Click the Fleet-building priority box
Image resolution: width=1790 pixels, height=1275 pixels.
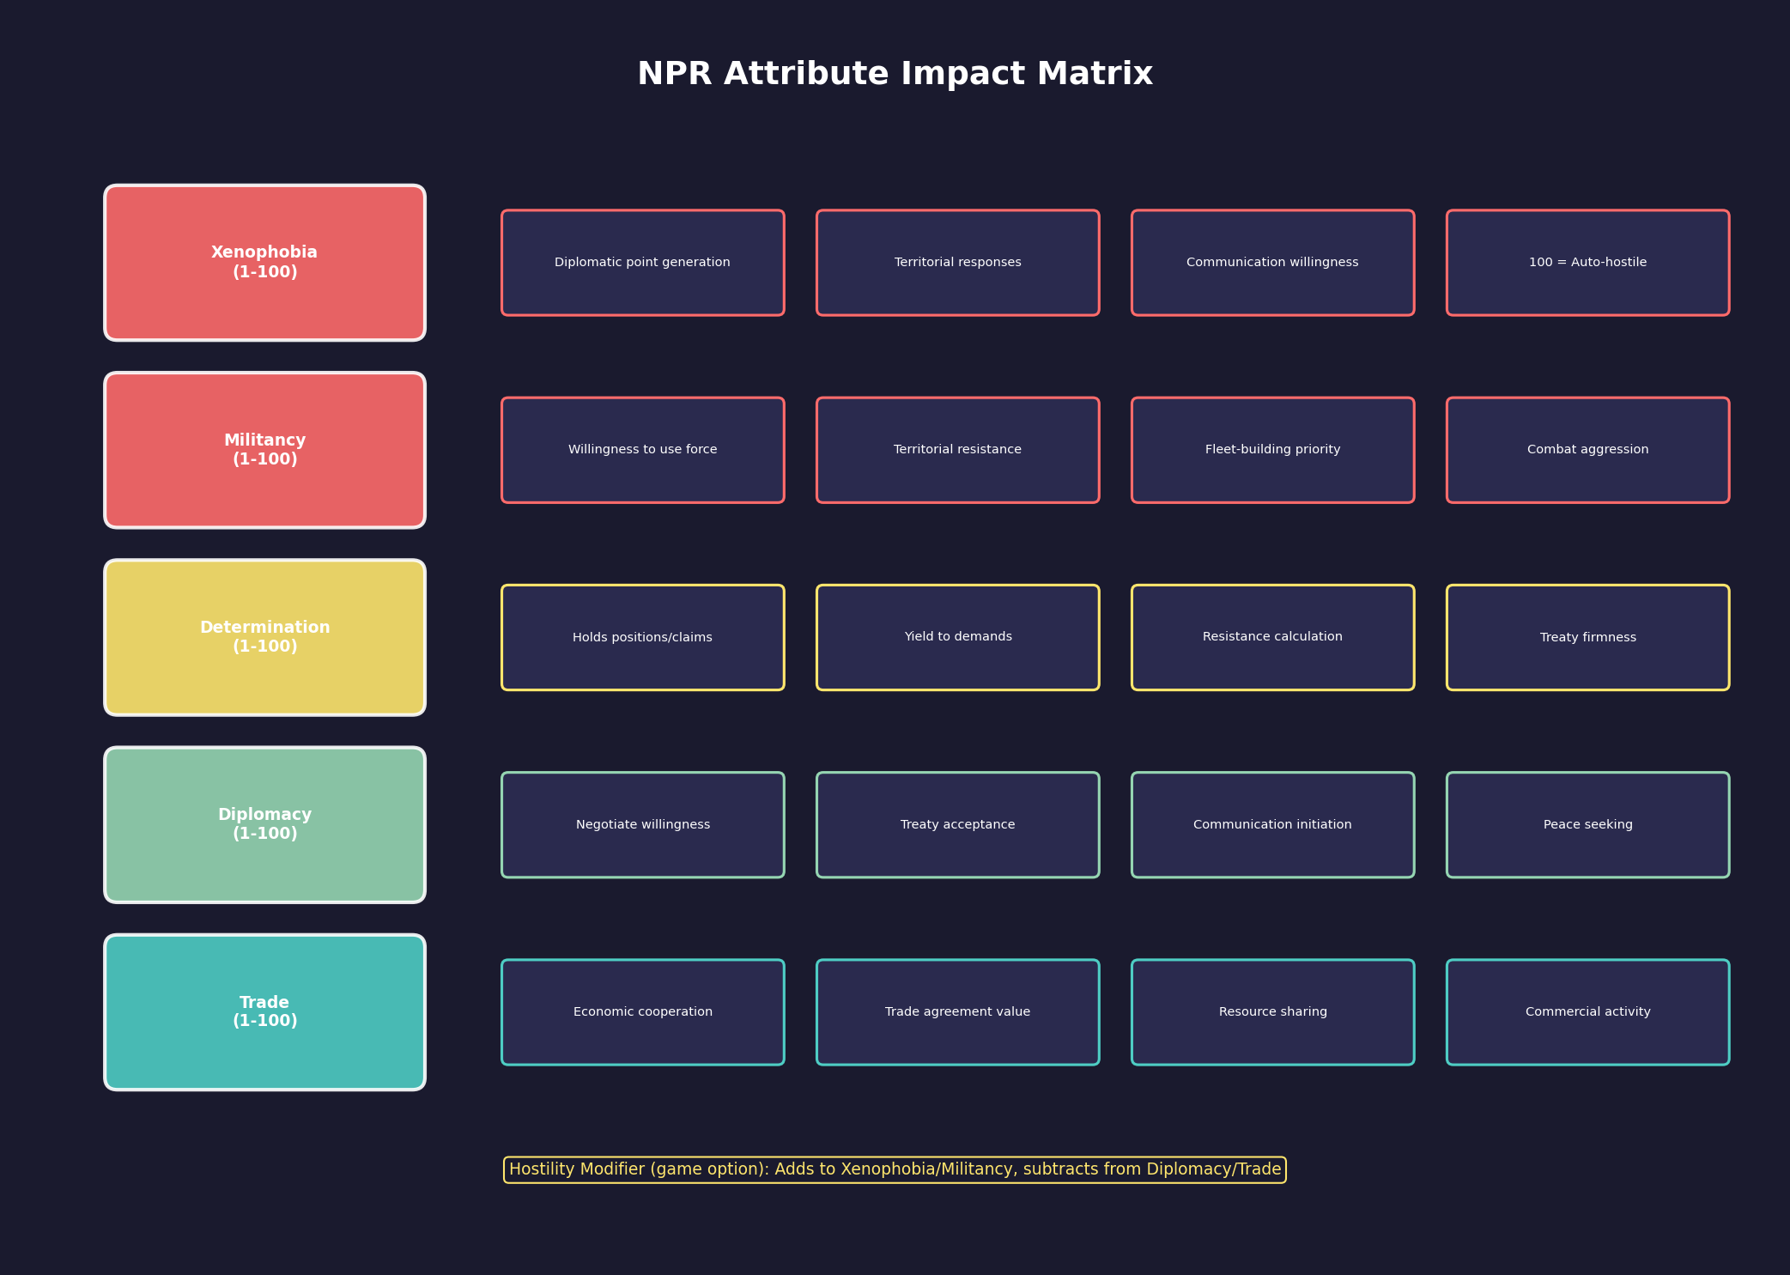tap(1272, 449)
